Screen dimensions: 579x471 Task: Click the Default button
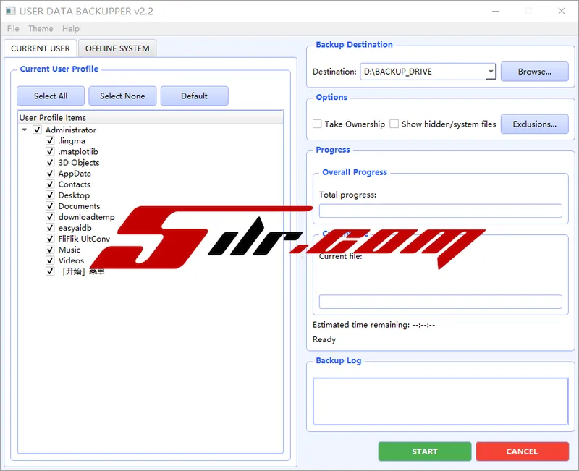click(x=194, y=96)
